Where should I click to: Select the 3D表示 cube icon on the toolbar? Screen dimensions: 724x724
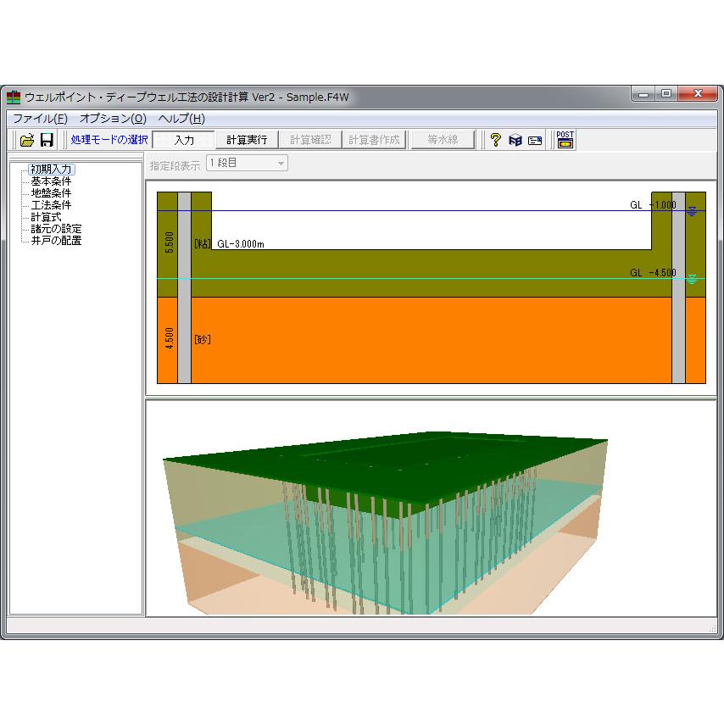(x=515, y=140)
